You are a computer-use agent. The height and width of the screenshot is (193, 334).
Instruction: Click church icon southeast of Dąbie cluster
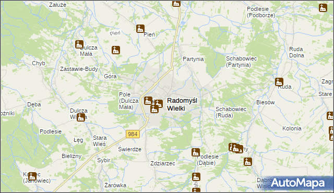coord(248,162)
